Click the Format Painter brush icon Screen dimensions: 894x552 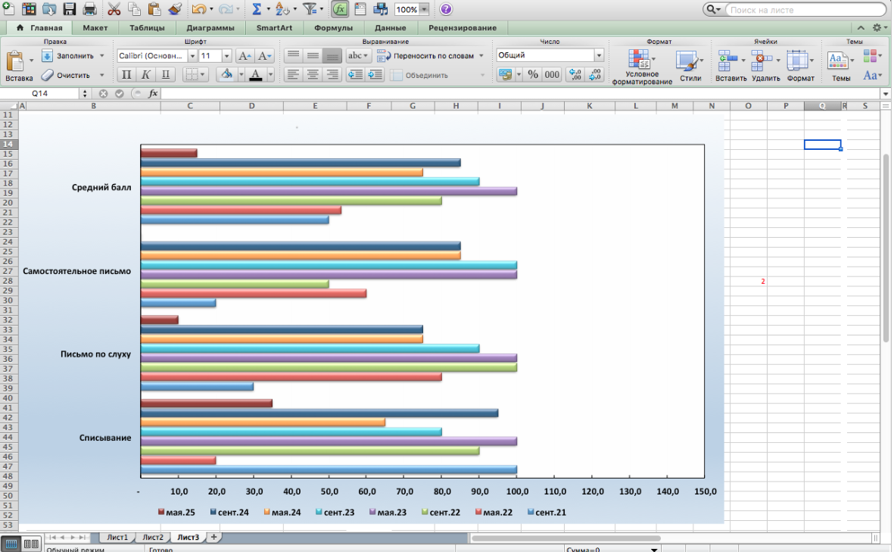point(175,10)
